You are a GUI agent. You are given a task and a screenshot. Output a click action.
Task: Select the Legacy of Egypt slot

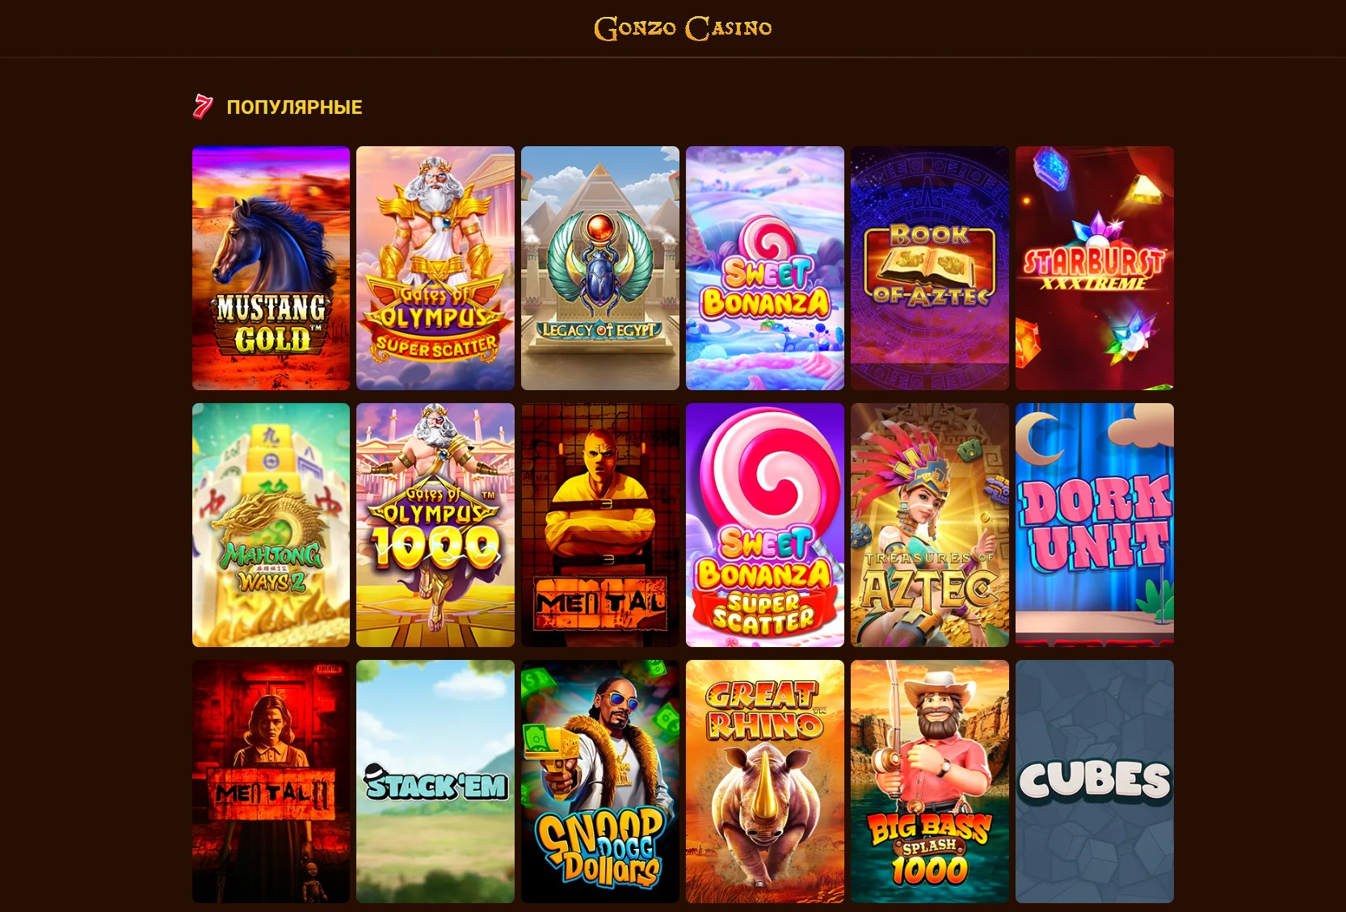pyautogui.click(x=600, y=268)
